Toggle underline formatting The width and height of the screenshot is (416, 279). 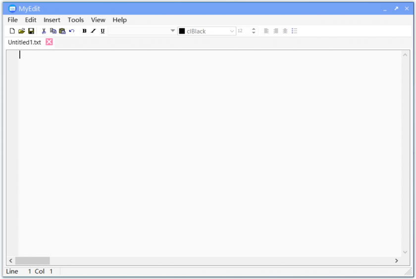103,31
